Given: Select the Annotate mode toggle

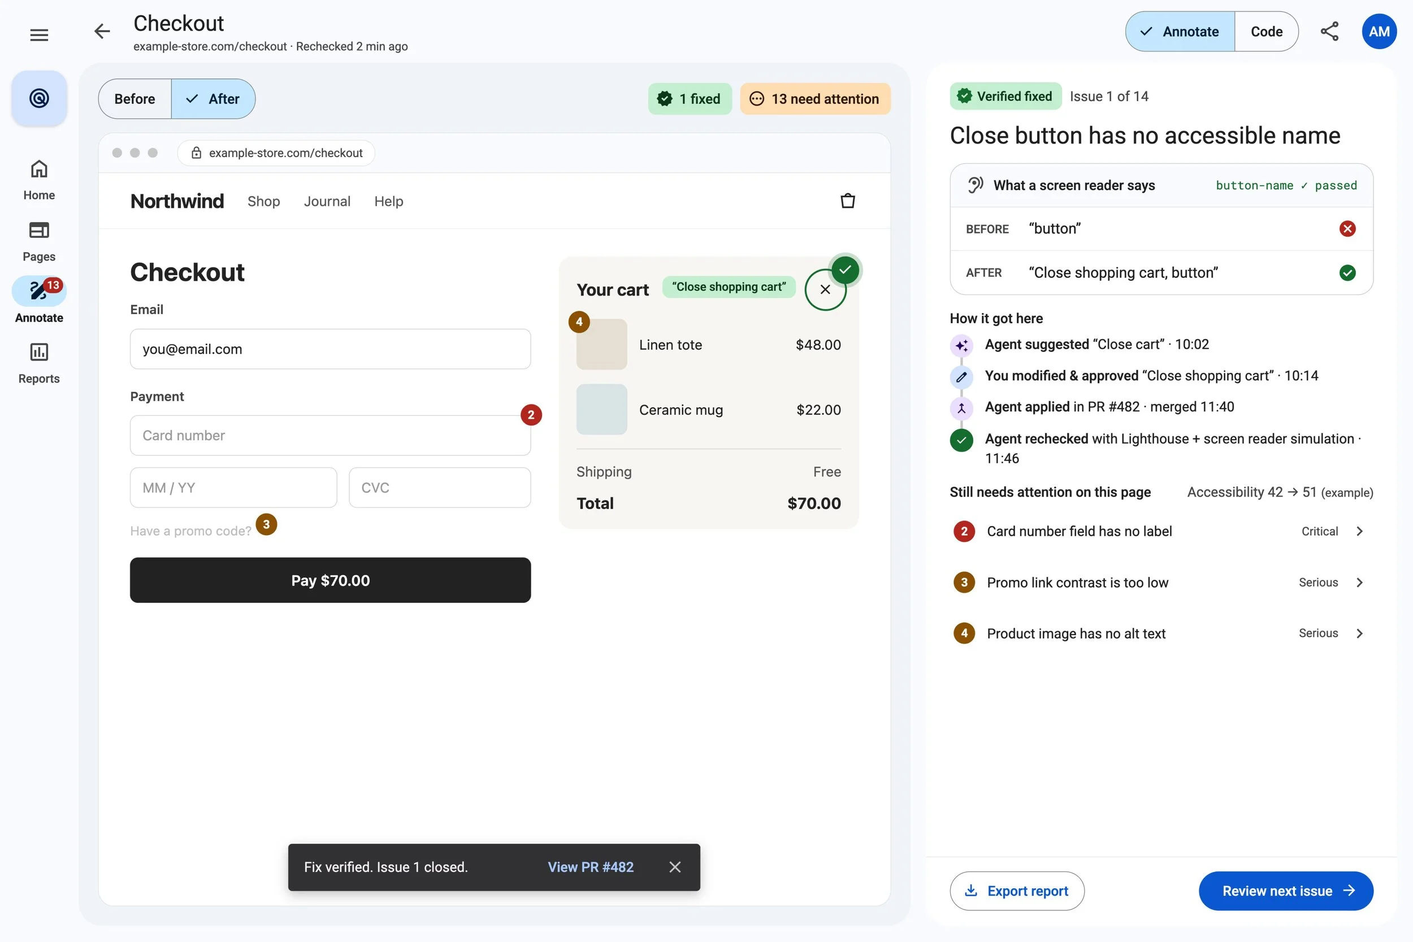Looking at the screenshot, I should point(1180,31).
